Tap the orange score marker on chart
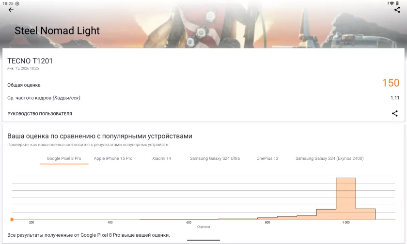The height and width of the screenshot is (244, 407). click(12, 219)
